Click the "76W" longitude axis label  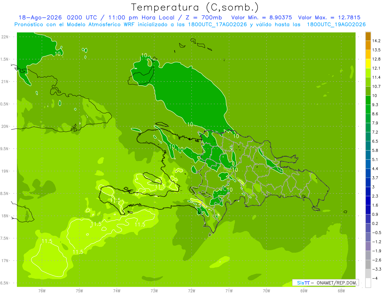point(42,291)
